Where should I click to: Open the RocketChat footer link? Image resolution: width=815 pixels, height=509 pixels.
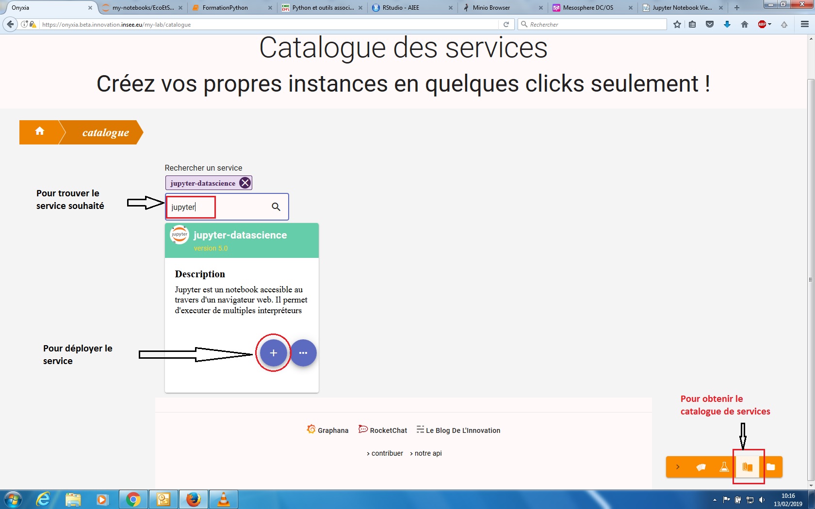[383, 430]
